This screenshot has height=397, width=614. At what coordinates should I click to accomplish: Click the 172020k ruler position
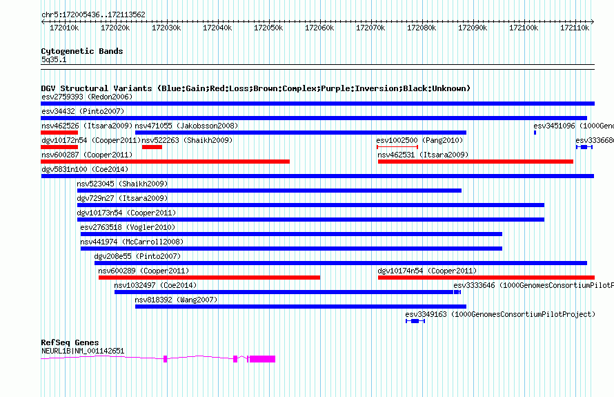pos(115,28)
